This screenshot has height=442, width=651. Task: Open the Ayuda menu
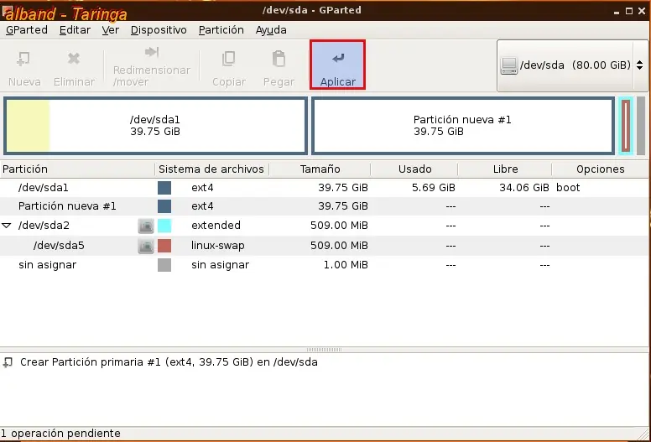(x=271, y=30)
